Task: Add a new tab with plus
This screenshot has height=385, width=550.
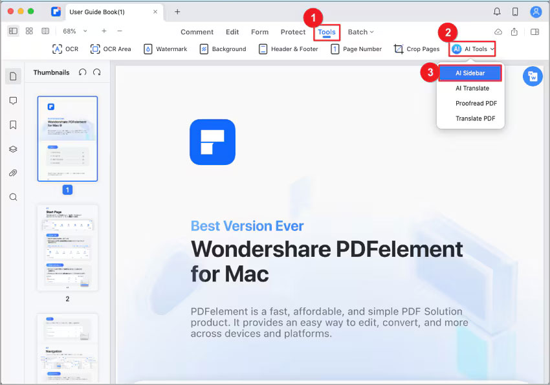Action: (x=177, y=12)
